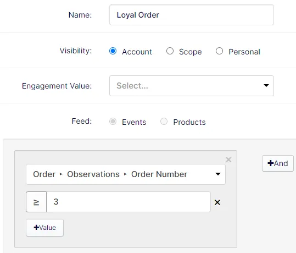
Task: Select the Account visibility radio button
Action: pos(113,51)
